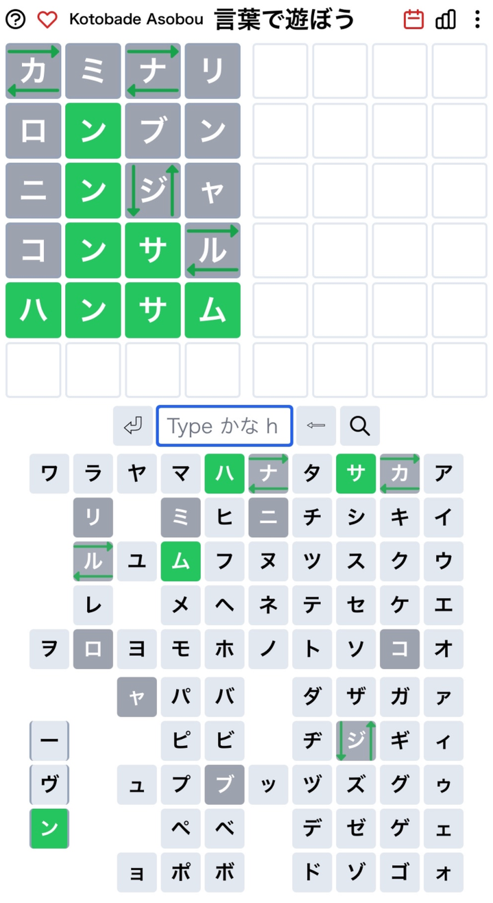Tap the ワ key on keyboard

pyautogui.click(x=49, y=473)
